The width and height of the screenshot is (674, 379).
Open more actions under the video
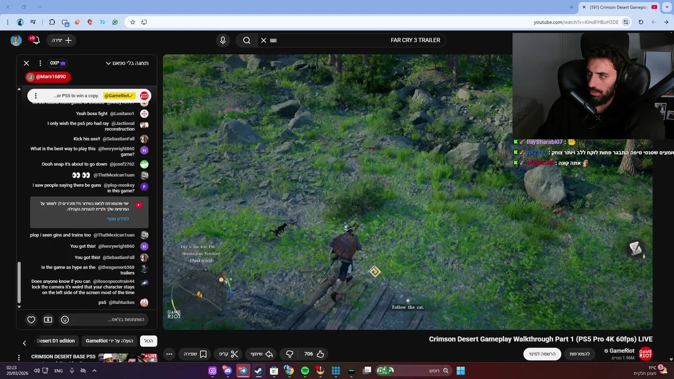169,354
